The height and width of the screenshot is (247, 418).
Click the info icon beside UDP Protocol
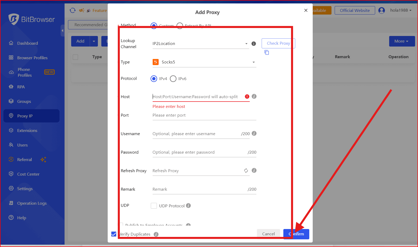[188, 206]
